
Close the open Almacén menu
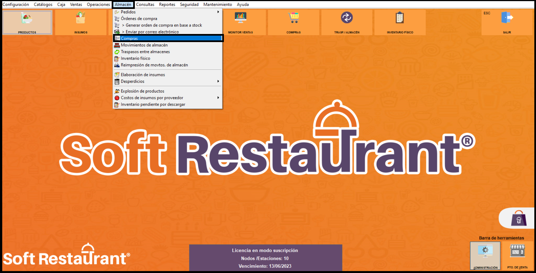(123, 4)
